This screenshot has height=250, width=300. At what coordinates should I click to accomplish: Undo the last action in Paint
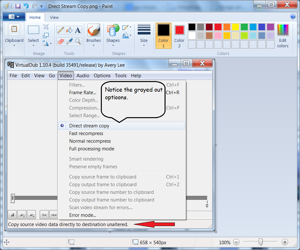(26, 6)
